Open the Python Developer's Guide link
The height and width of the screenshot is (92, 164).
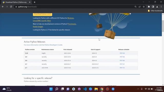pos(54,45)
